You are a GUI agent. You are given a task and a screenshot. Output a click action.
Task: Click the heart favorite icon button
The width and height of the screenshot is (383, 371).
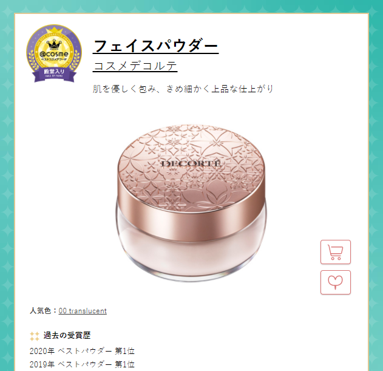pyautogui.click(x=336, y=282)
